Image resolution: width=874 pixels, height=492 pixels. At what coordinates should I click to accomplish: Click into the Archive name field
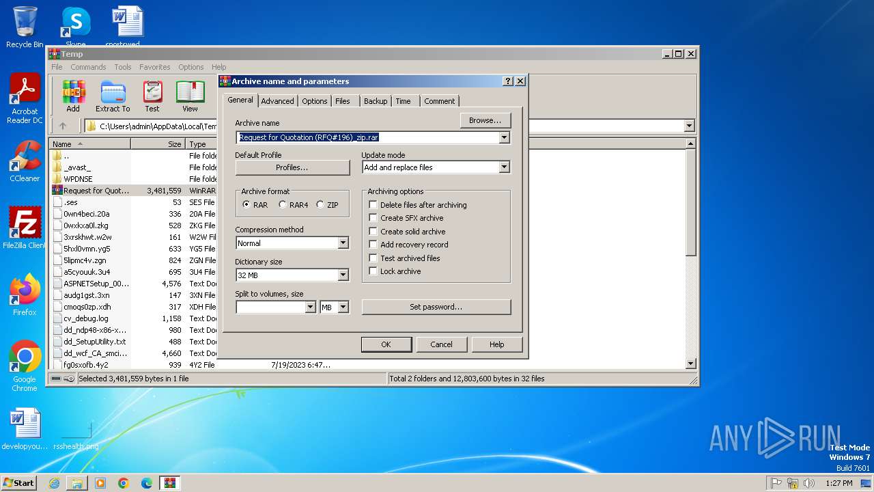click(x=367, y=137)
